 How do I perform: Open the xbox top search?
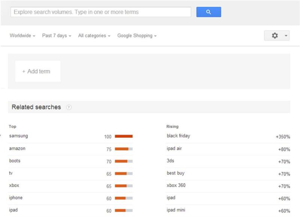(14, 185)
